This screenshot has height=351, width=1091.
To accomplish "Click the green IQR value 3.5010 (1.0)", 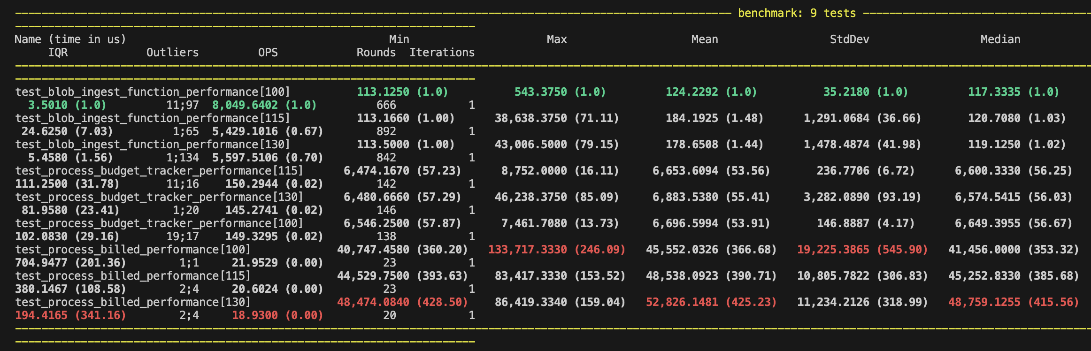I will [x=67, y=105].
